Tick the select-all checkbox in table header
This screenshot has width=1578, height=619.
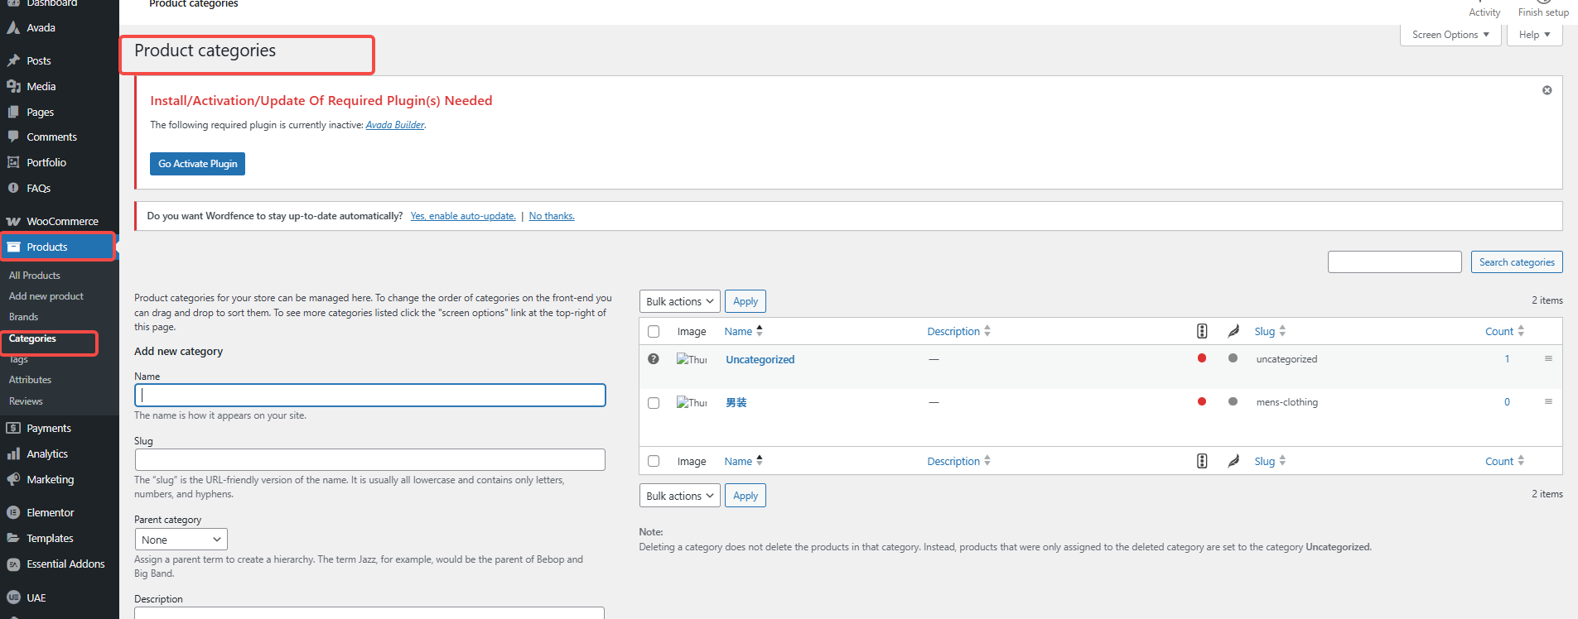(654, 332)
